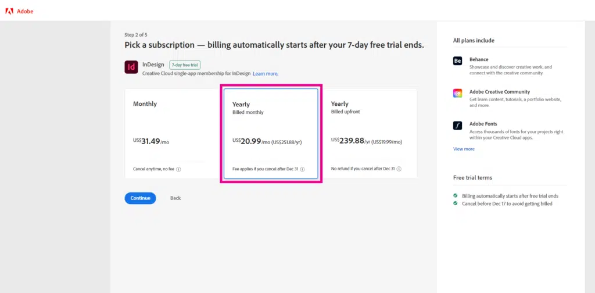595x293 pixels.
Task: Click the Adobe Fonts icon
Action: coord(458,126)
